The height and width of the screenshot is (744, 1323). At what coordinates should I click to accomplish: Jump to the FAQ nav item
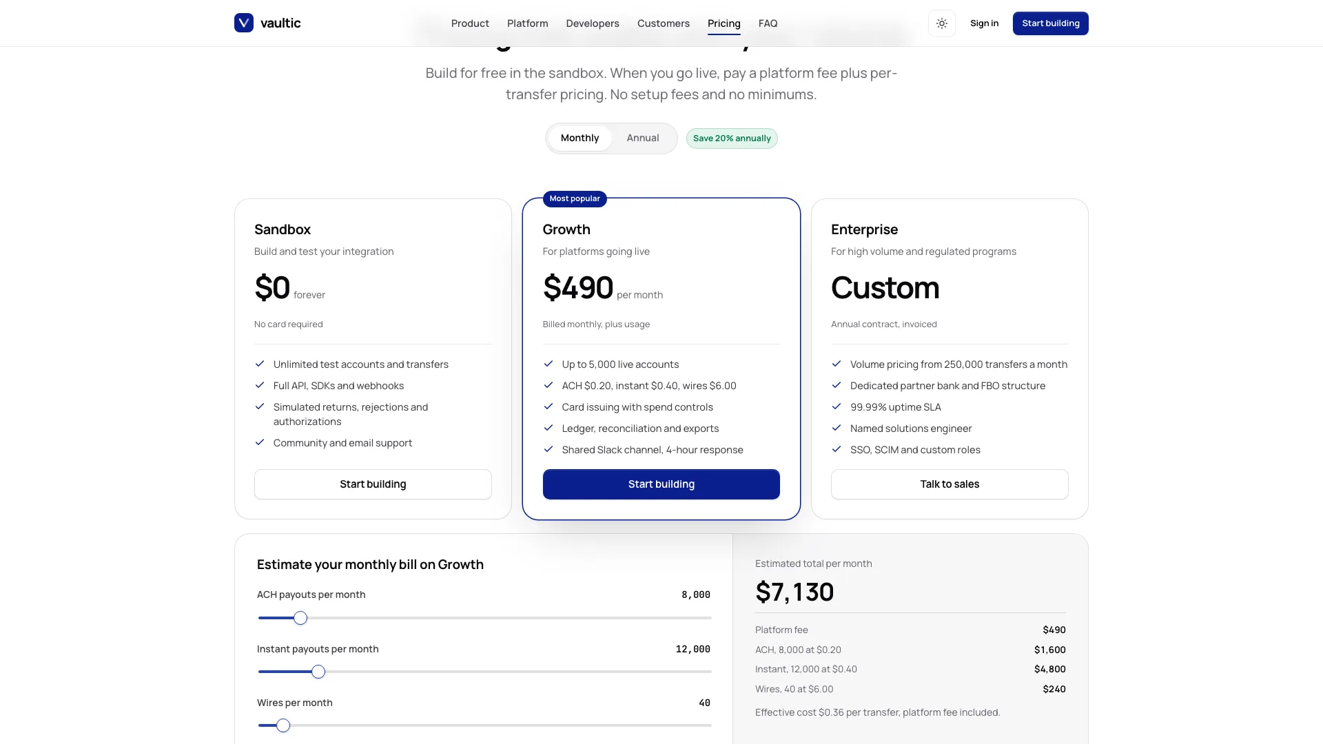(768, 23)
